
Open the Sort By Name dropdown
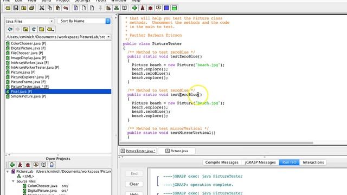pyautogui.click(x=84, y=21)
